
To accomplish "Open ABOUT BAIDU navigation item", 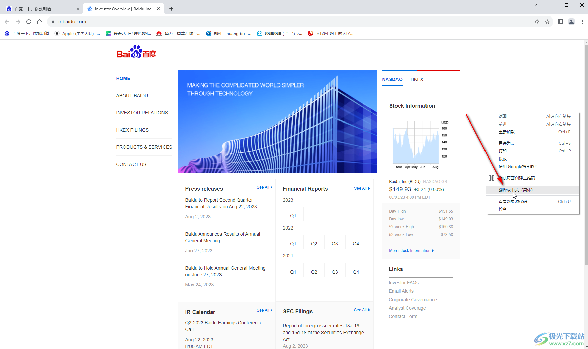I will [x=132, y=96].
